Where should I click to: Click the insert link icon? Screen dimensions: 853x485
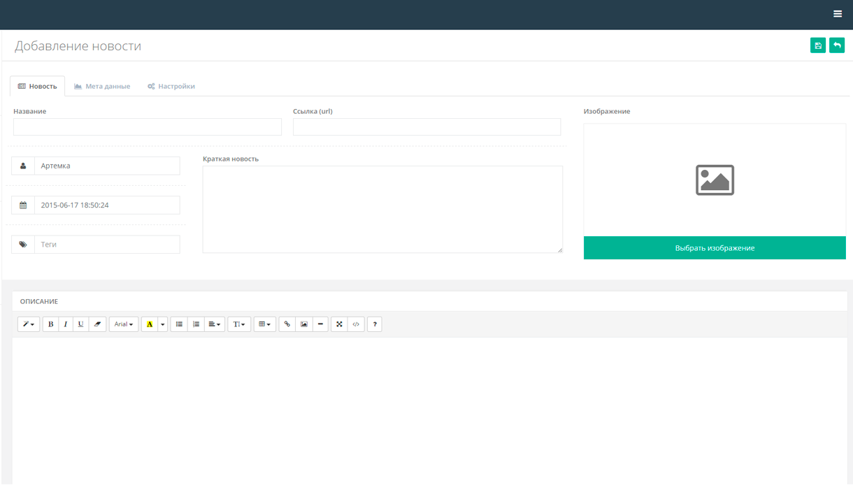coord(287,324)
